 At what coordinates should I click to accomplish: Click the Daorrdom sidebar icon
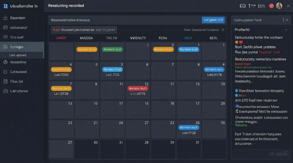(x=5, y=18)
